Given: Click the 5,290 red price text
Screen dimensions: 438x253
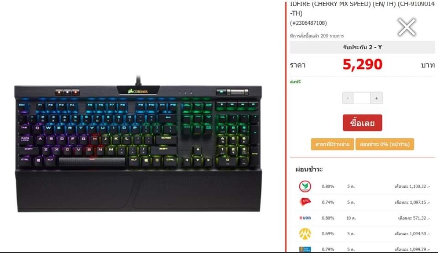Looking at the screenshot, I should 362,65.
